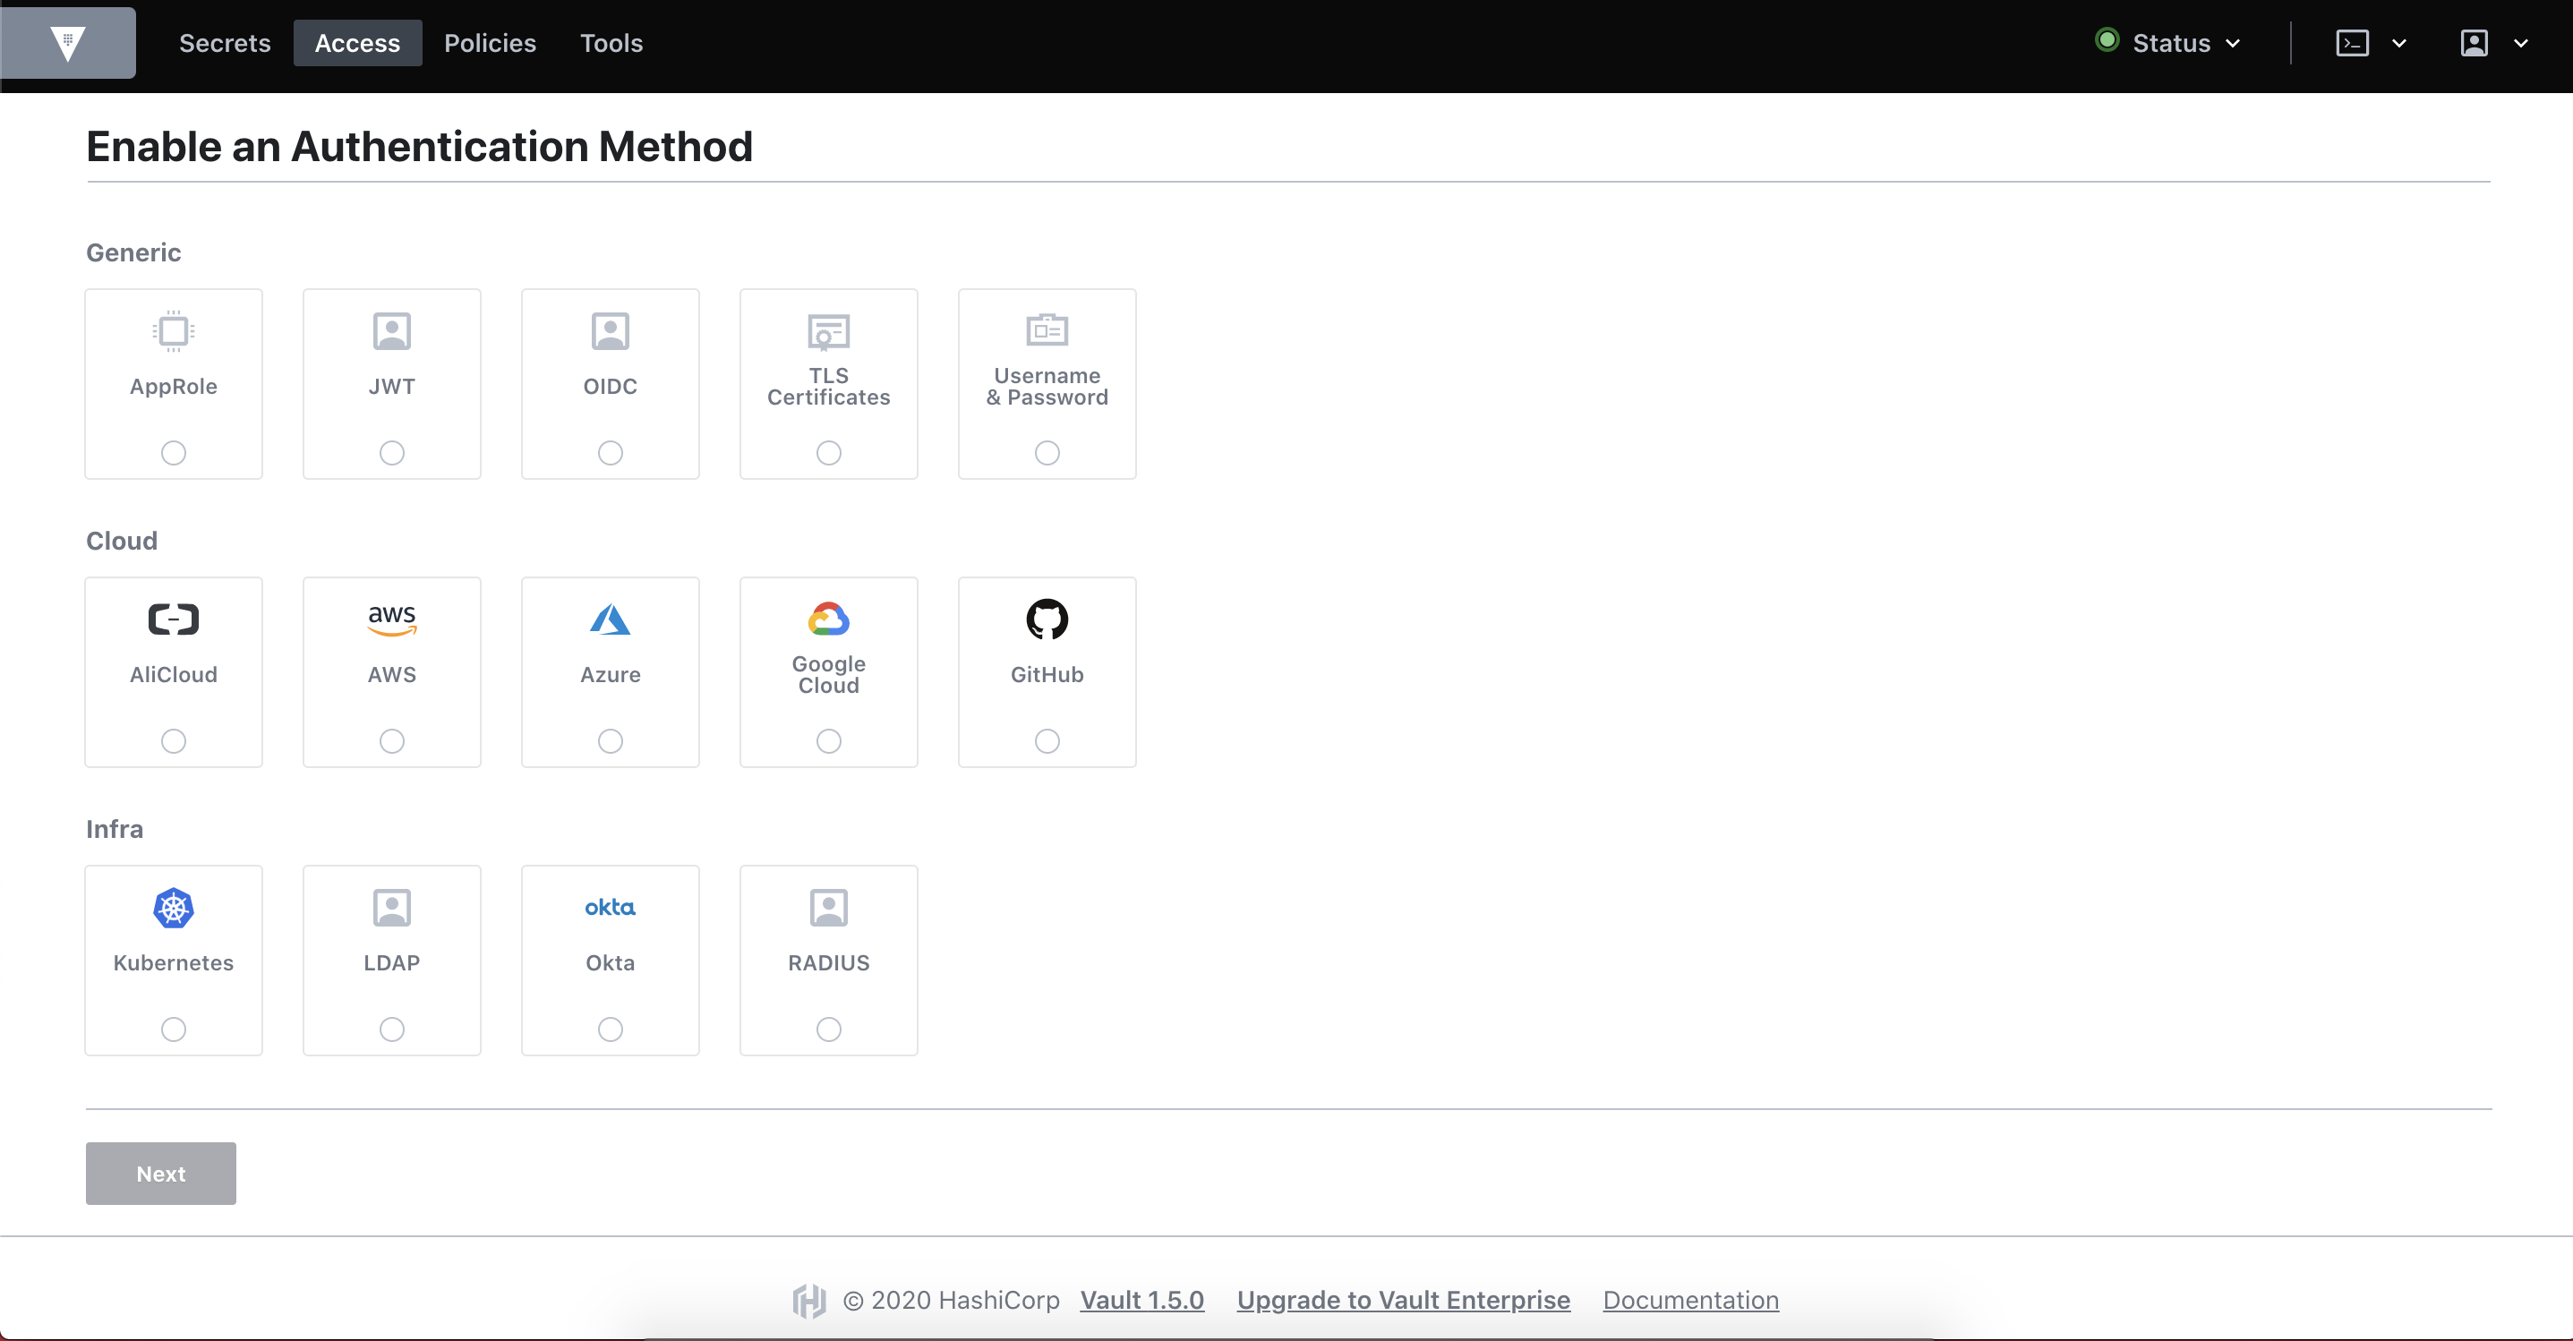Select the JWT radio button
The width and height of the screenshot is (2573, 1341).
391,452
